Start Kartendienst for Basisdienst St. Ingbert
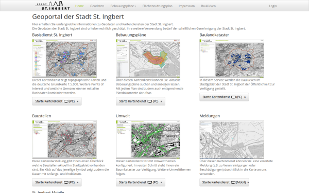This screenshot has height=193, width=309. (57, 101)
